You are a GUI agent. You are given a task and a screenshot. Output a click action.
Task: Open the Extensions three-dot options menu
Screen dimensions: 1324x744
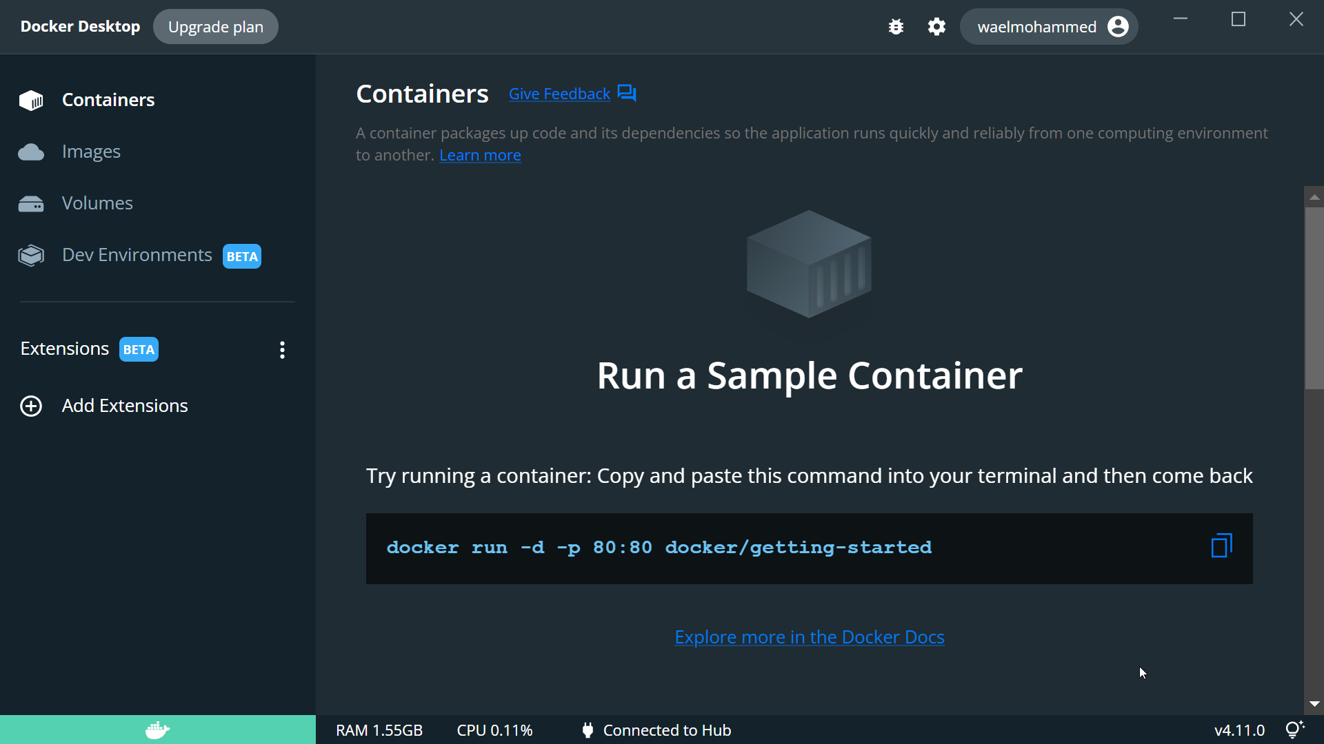pyautogui.click(x=282, y=350)
